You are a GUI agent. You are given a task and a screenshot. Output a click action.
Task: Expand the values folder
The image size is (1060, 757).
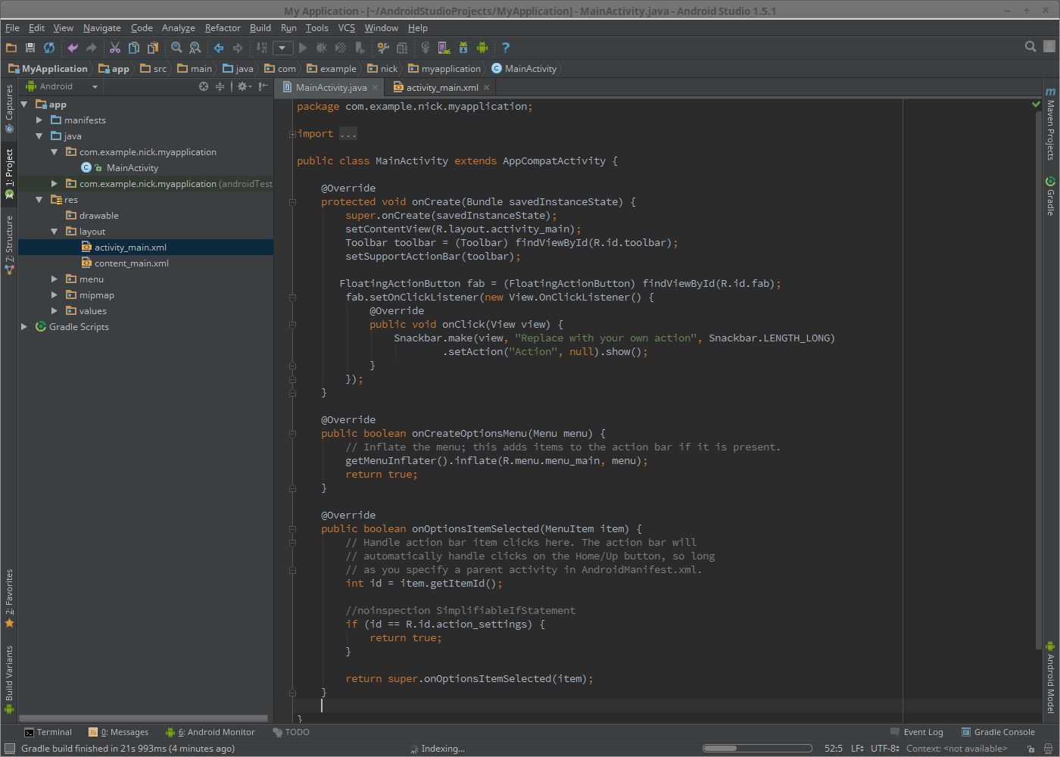55,311
